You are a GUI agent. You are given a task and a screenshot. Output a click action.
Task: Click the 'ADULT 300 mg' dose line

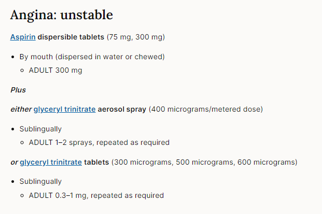[x=55, y=70]
